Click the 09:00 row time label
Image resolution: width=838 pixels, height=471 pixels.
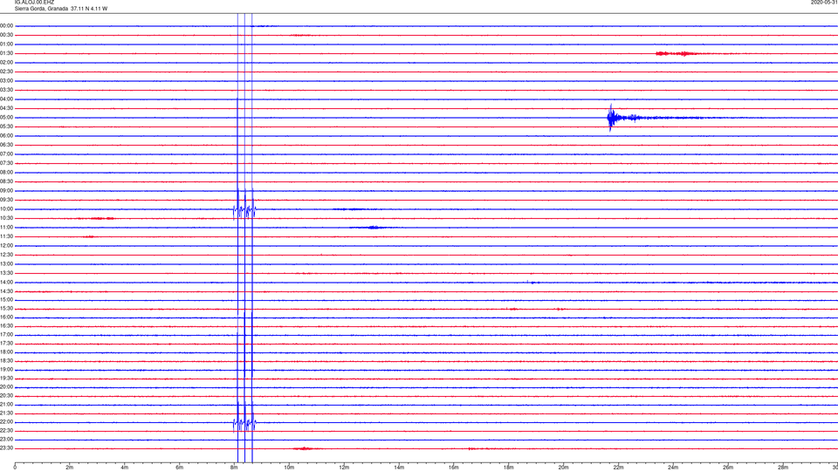[6, 191]
